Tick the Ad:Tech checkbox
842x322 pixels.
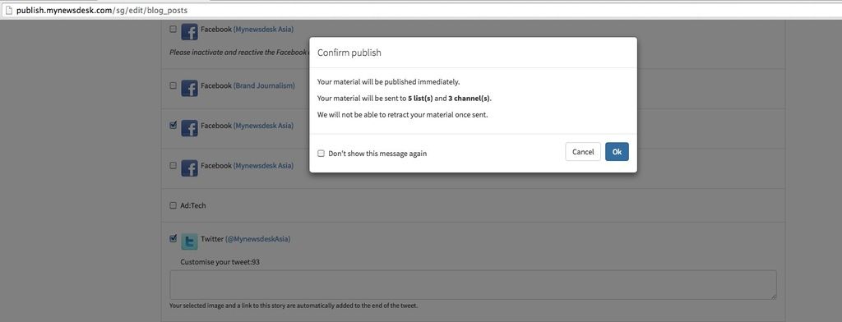click(x=173, y=205)
